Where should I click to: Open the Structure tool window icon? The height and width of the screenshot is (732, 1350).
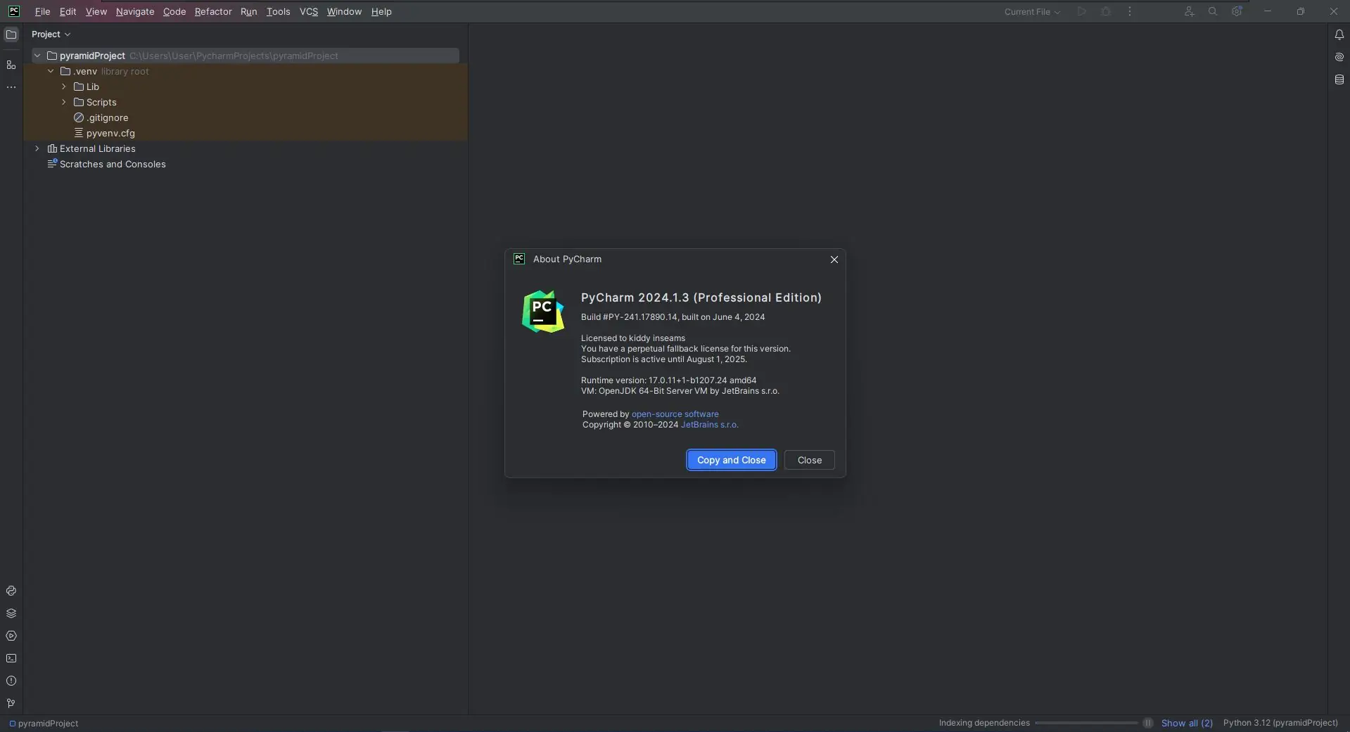[11, 65]
